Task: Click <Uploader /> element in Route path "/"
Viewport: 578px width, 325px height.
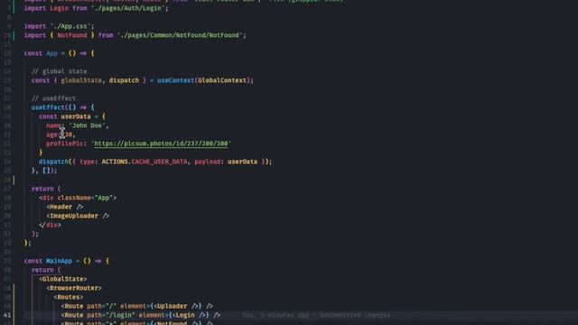Action: coord(176,306)
